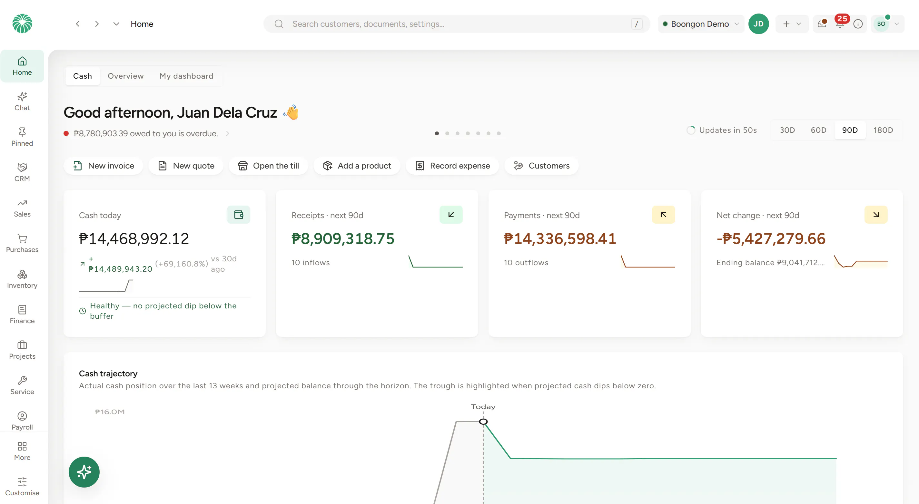Click the ₱8,780,903.39 overdue notice text

[145, 133]
